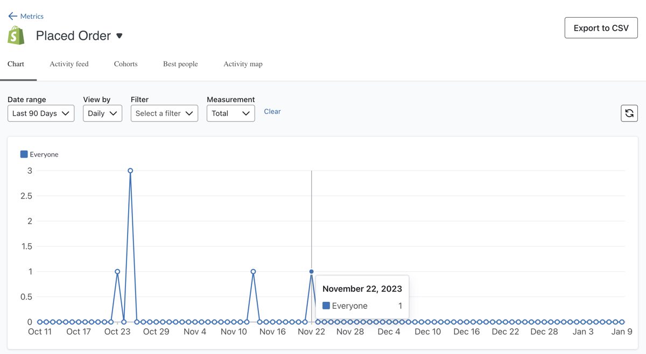Go to the Best people tab
Screen dimensions: 646x354
(x=180, y=64)
